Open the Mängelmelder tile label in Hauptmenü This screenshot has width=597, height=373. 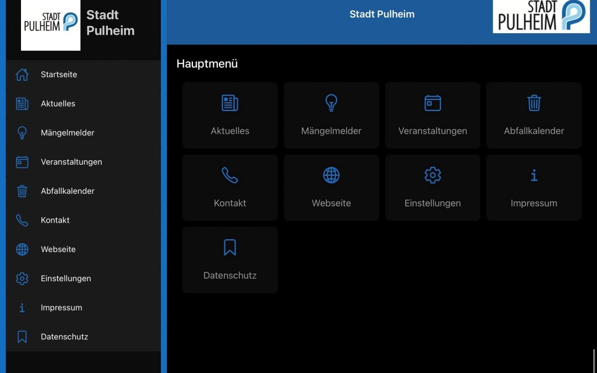(331, 131)
